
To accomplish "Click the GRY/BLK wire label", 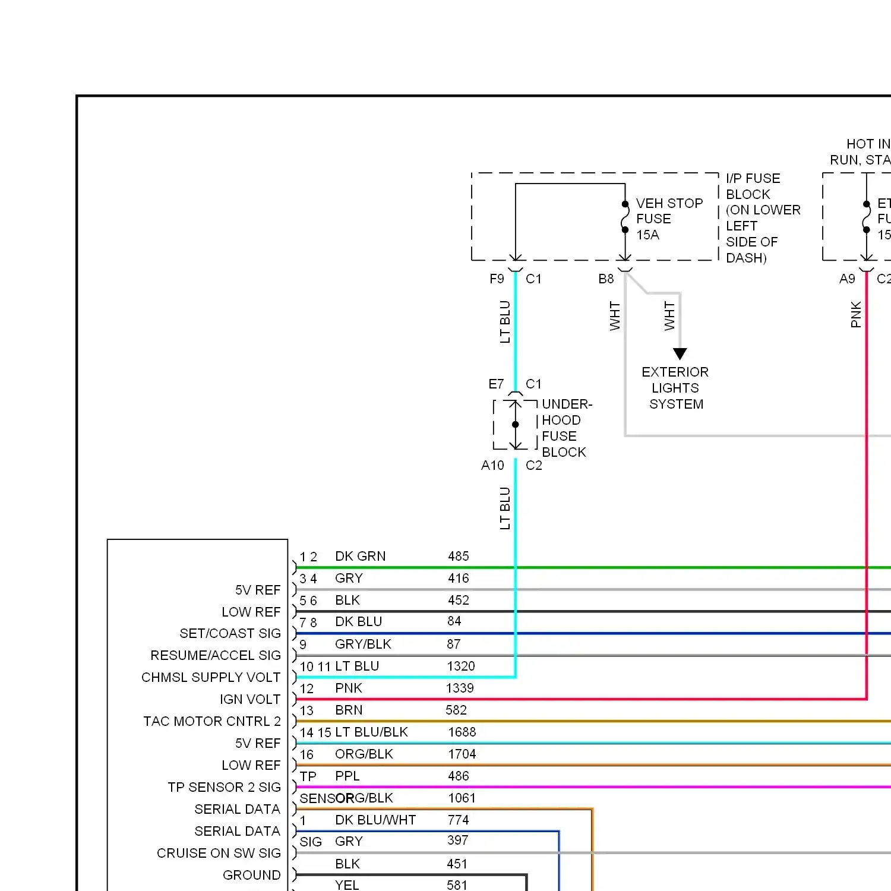I will coord(363,644).
